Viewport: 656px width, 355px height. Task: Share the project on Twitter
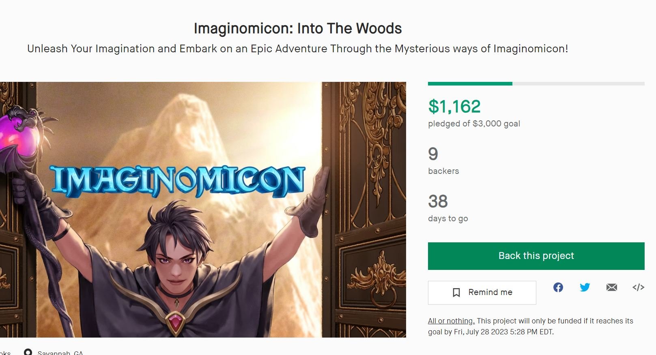click(x=585, y=287)
